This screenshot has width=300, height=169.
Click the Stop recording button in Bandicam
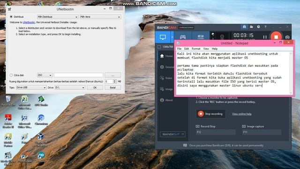click(210, 114)
